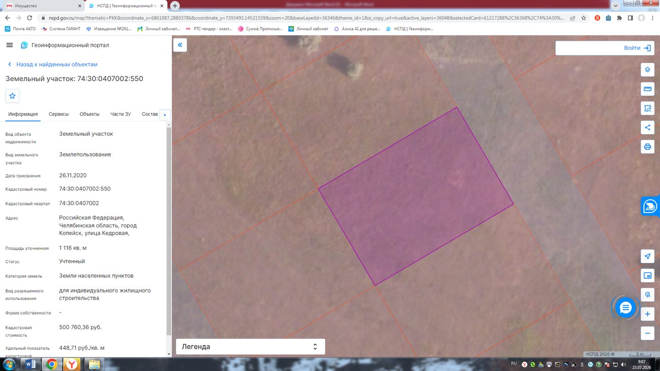Add parcel to favorites with star

12,96
